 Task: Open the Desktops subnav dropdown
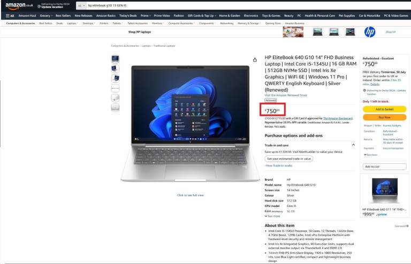[x=89, y=23]
